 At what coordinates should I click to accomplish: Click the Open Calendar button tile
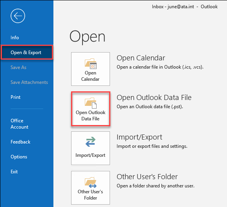click(90, 69)
